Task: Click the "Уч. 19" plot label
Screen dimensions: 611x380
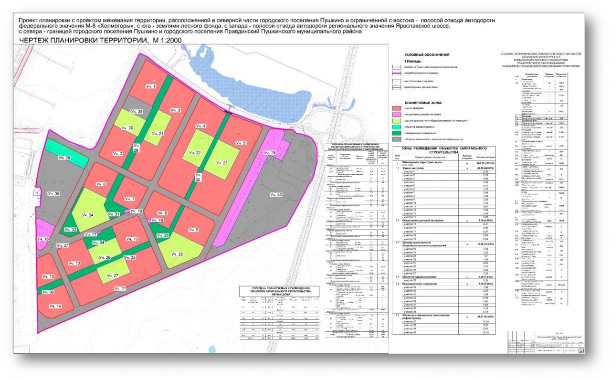Action: tap(158, 221)
